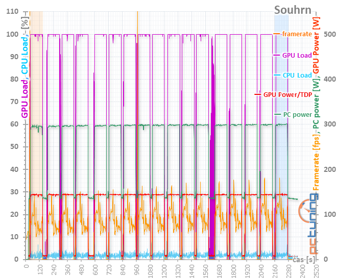The width and height of the screenshot is (337, 278).
Task: Click the right axis value 300
Action: click(x=330, y=124)
